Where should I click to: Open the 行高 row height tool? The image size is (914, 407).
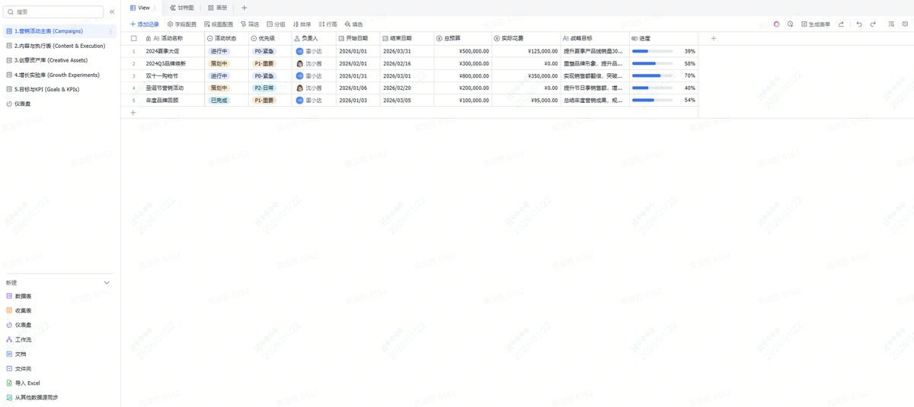[x=328, y=24]
